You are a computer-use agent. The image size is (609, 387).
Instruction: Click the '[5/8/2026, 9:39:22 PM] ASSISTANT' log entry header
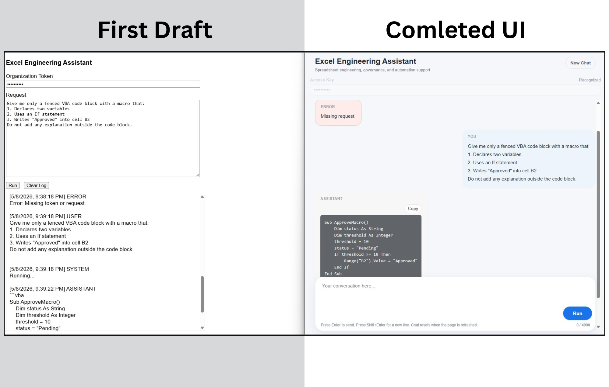53,289
